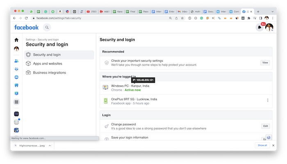This screenshot has width=287, height=164.
Task: Close the active Facebook tab
Action: tap(251, 11)
